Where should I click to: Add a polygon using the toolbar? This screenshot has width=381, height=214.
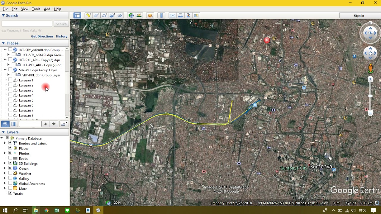pos(96,15)
